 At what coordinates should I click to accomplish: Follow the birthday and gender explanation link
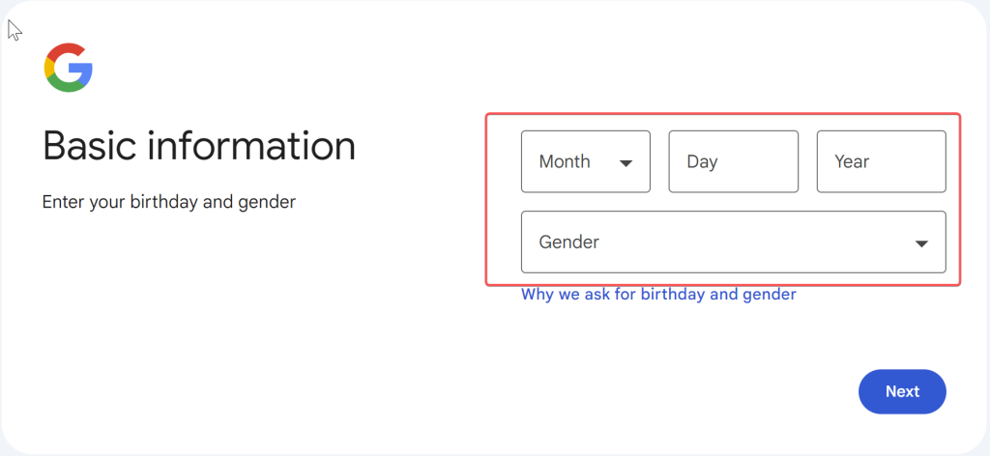tap(658, 294)
